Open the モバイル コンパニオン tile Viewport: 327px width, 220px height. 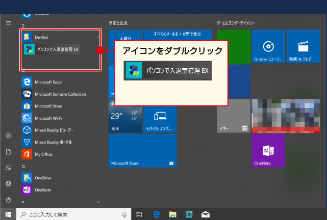pos(160,119)
